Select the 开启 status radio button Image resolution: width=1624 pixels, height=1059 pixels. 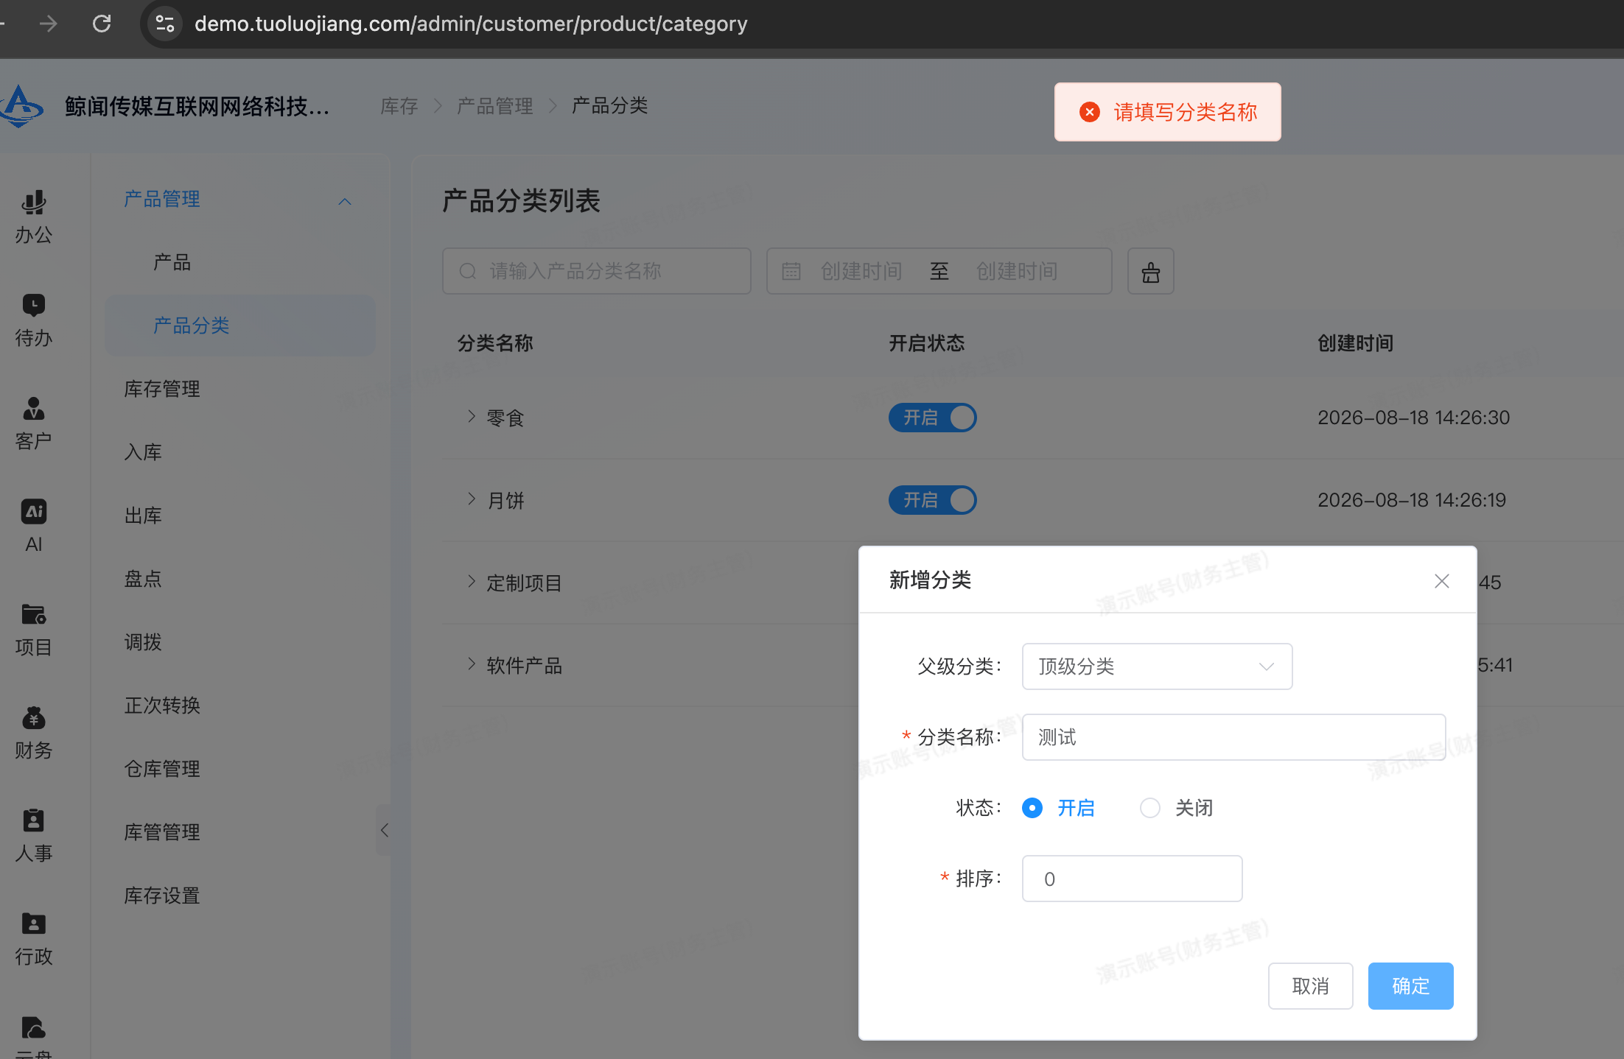coord(1032,808)
